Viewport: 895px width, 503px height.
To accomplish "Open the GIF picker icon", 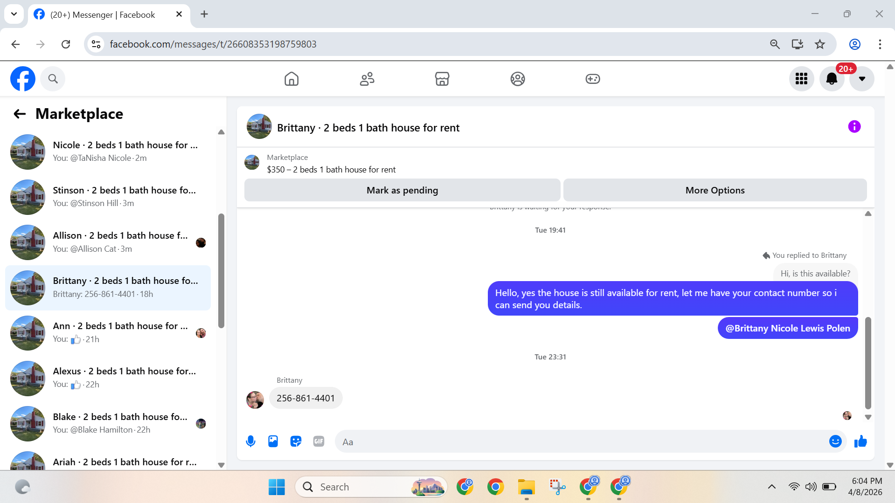I will tap(319, 441).
